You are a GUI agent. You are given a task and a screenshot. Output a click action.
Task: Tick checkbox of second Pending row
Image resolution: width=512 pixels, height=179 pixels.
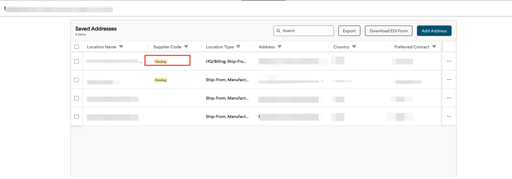tap(76, 80)
